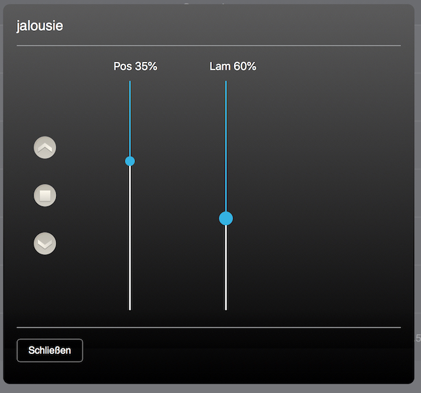Click the "Lam 60%" label
The image size is (421, 393).
click(232, 67)
